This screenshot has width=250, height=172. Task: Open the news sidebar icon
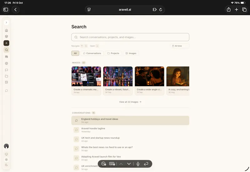pyautogui.click(x=6, y=57)
